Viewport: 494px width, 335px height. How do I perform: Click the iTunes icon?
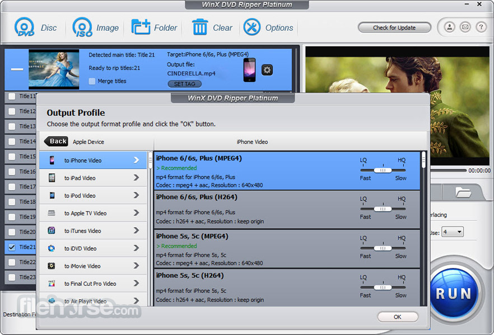click(x=52, y=230)
